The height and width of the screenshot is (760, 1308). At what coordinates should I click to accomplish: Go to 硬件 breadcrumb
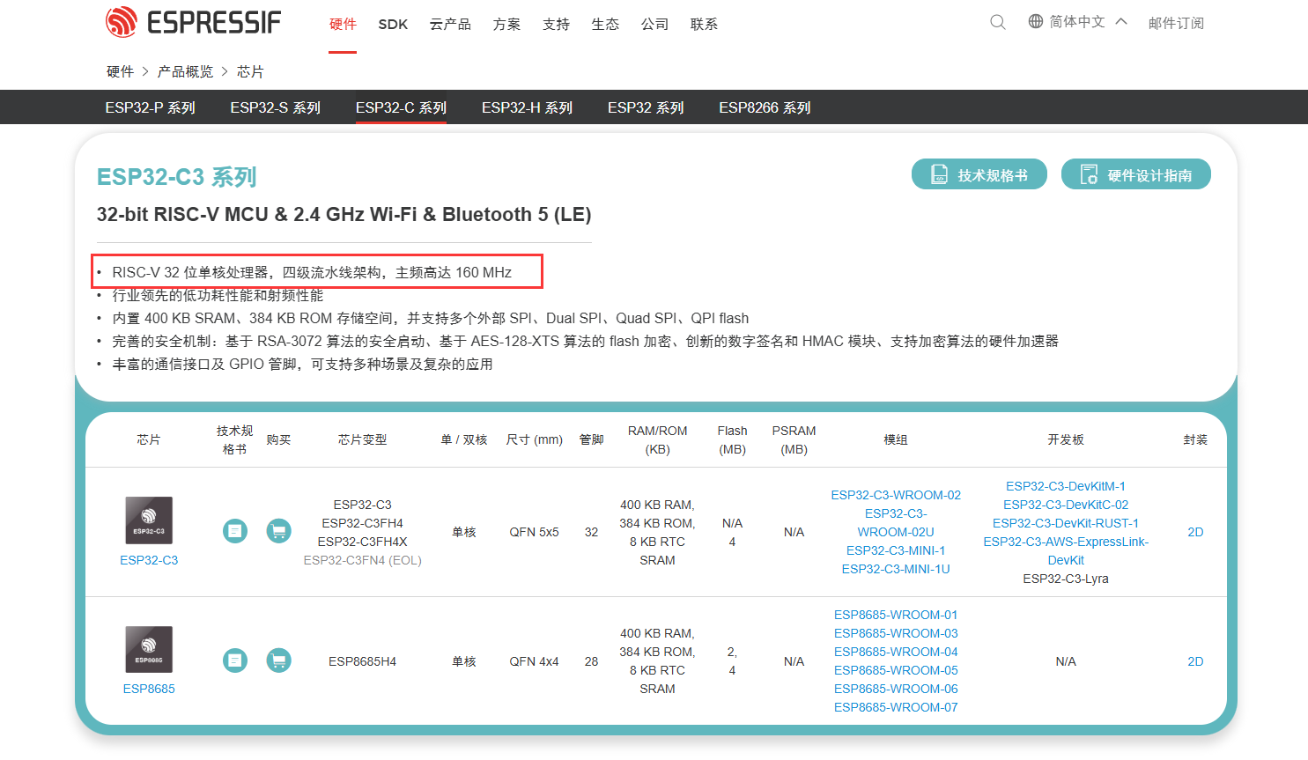coord(120,71)
